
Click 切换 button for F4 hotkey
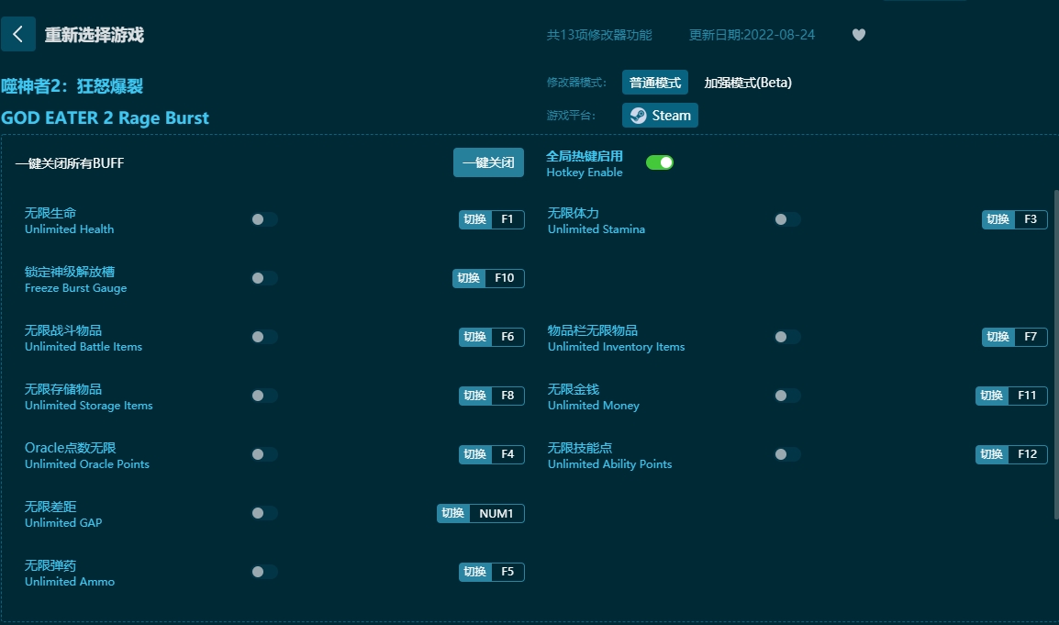475,454
